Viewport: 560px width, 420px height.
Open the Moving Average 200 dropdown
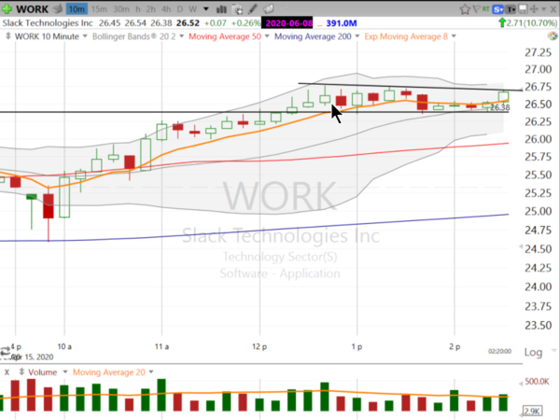(357, 36)
